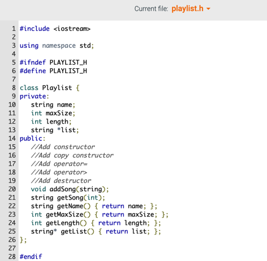Click the closing '};' on line 26

[23, 240]
